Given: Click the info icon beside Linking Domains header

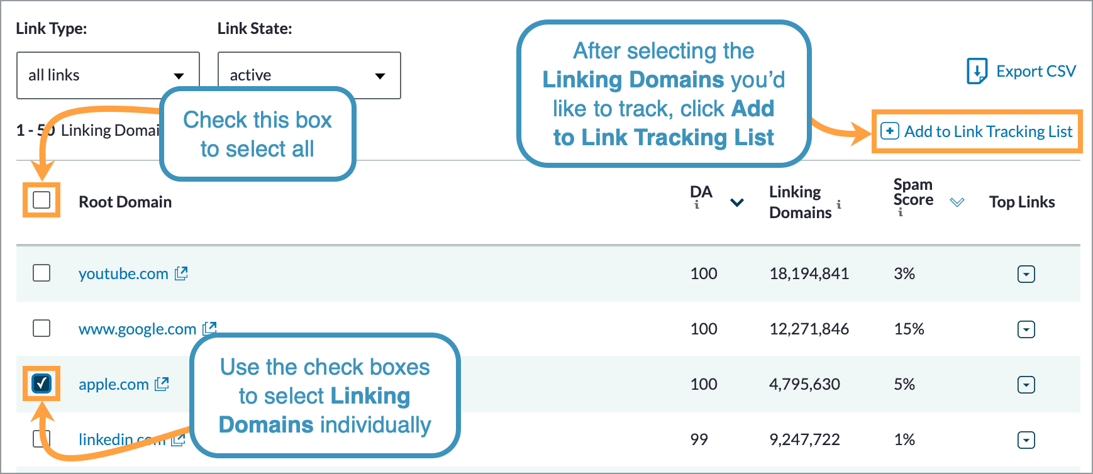Looking at the screenshot, I should tap(839, 204).
